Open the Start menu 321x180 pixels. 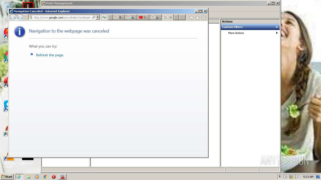tap(7, 177)
